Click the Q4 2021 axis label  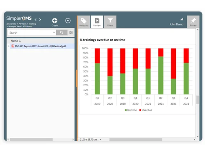click(x=186, y=101)
